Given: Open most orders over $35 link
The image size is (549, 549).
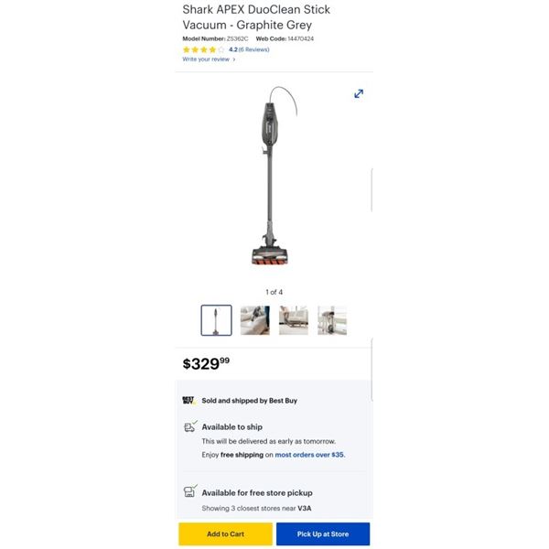Looking at the screenshot, I should point(310,455).
